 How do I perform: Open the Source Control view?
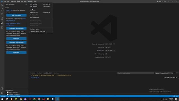point(2,14)
